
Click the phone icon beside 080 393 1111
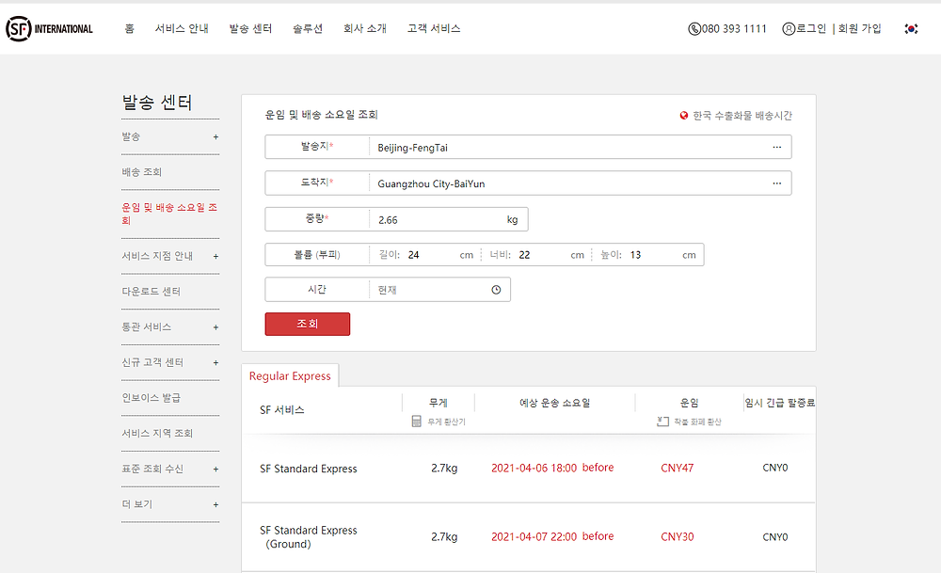pyautogui.click(x=694, y=29)
